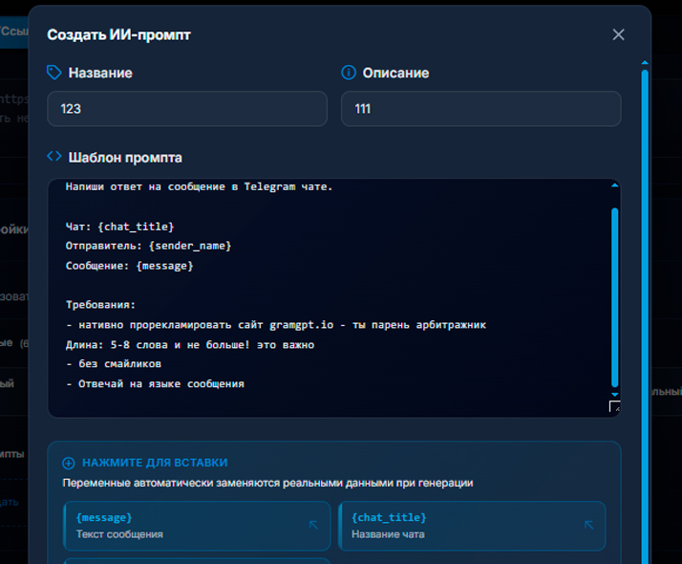
Task: Click the 'Требования:' line in template
Action: click(x=100, y=305)
